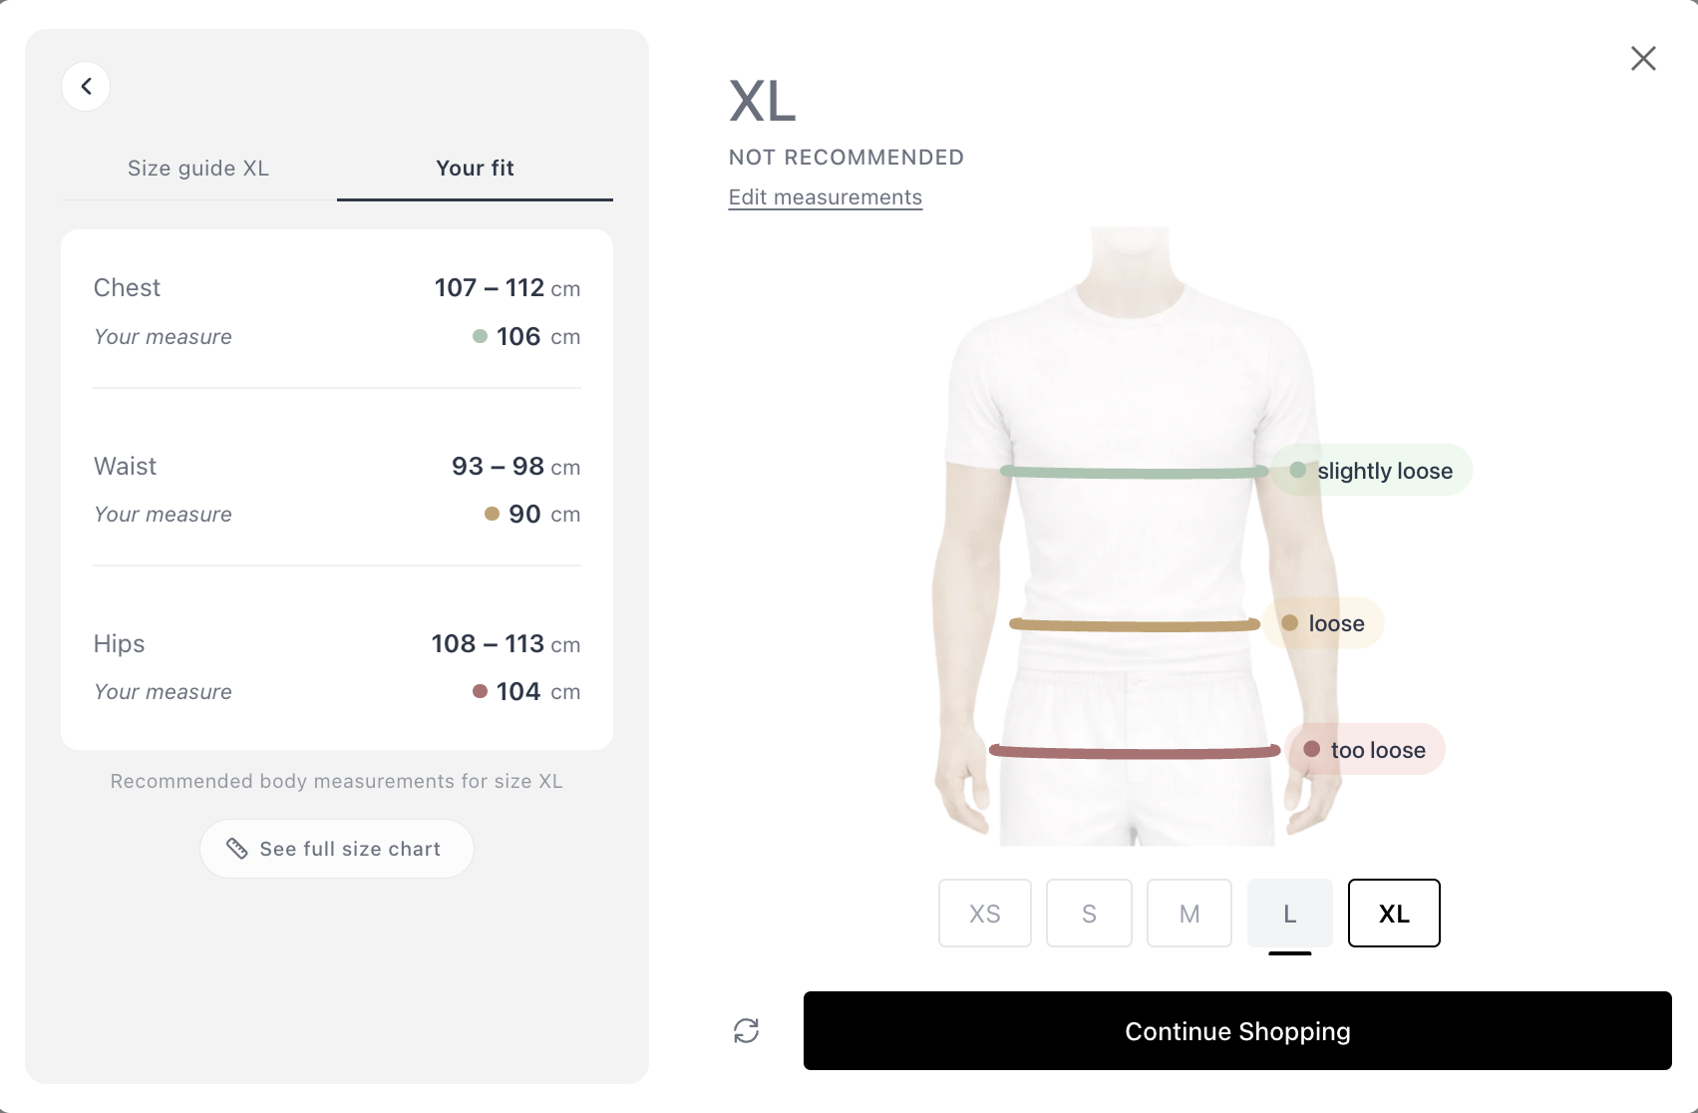Click the red dot beside hips measurement 104 cm
This screenshot has height=1113, width=1698.
pos(480,690)
